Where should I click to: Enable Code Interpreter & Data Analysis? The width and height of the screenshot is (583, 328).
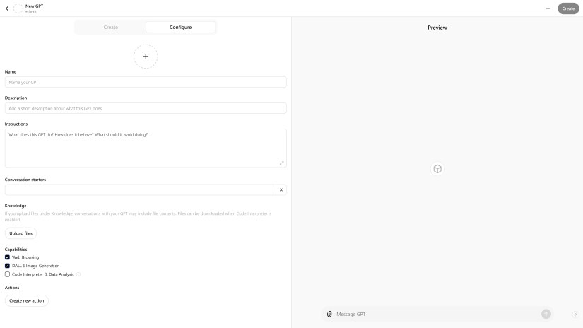click(7, 274)
